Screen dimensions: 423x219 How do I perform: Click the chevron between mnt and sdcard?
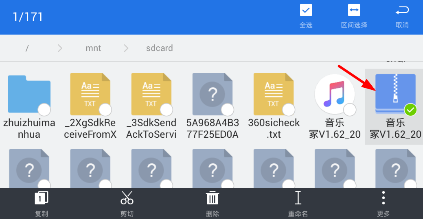126,48
